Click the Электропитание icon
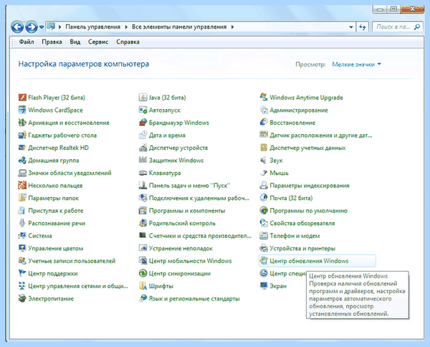Screen dimensions: 430x347 coord(22,298)
